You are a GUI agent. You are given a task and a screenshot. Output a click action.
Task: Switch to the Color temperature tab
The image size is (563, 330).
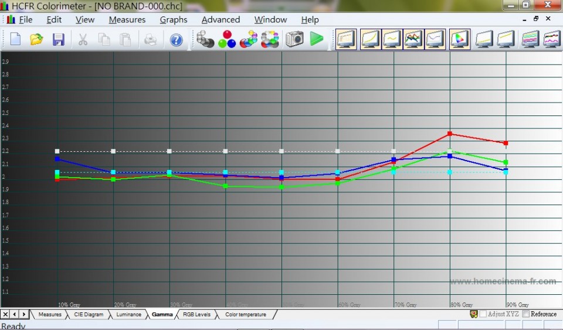(245, 315)
